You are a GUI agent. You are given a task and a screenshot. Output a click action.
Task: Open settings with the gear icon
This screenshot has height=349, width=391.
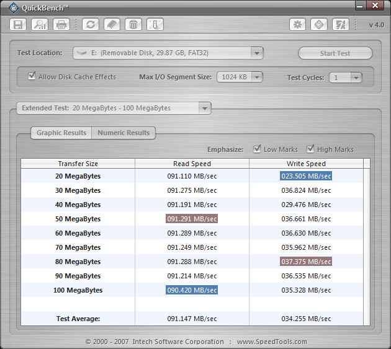point(298,25)
